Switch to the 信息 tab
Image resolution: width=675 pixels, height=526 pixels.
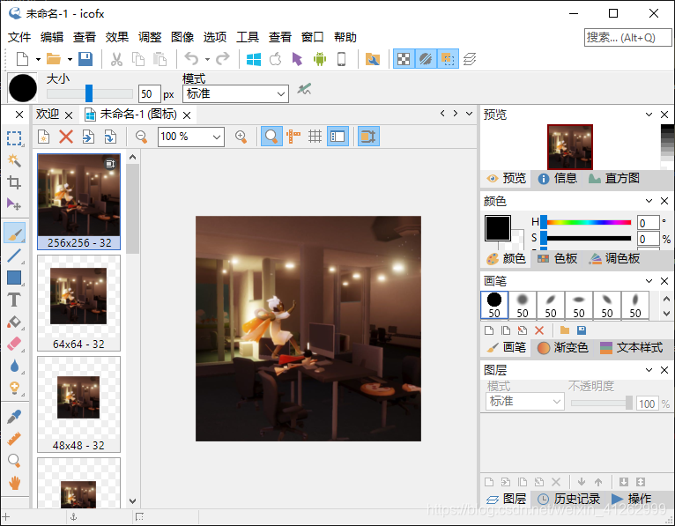point(557,178)
